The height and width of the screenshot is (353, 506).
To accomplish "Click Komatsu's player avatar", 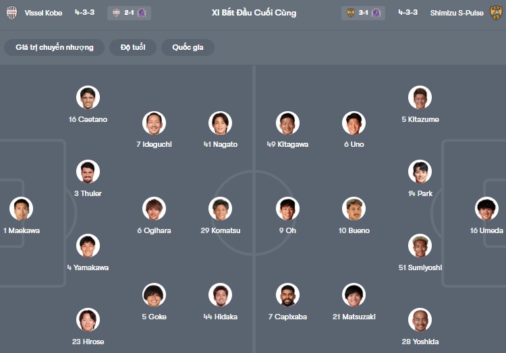I will pos(220,209).
